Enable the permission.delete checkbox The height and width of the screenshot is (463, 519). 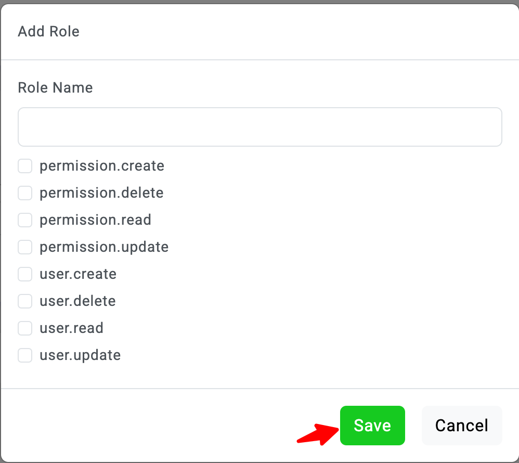25,193
